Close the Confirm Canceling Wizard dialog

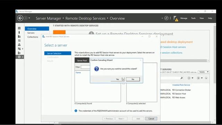pos(140,60)
